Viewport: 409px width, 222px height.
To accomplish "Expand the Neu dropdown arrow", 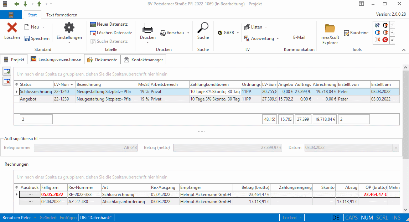I will 43,27.
